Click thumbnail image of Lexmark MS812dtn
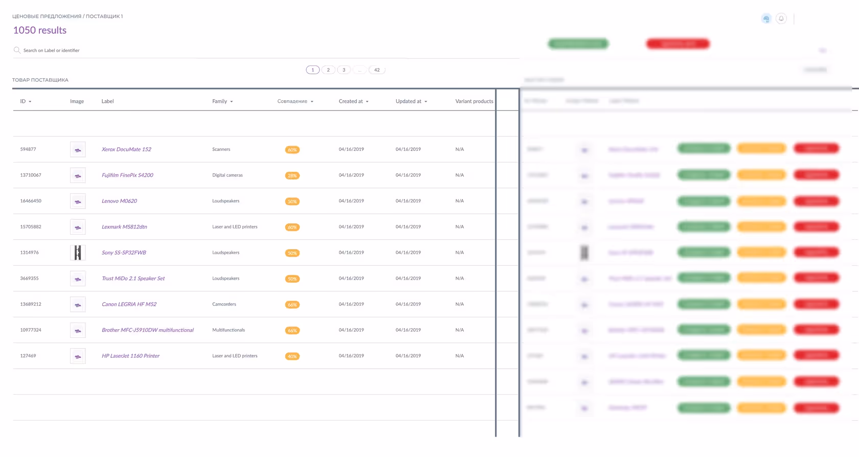This screenshot has width=859, height=457. click(x=78, y=227)
